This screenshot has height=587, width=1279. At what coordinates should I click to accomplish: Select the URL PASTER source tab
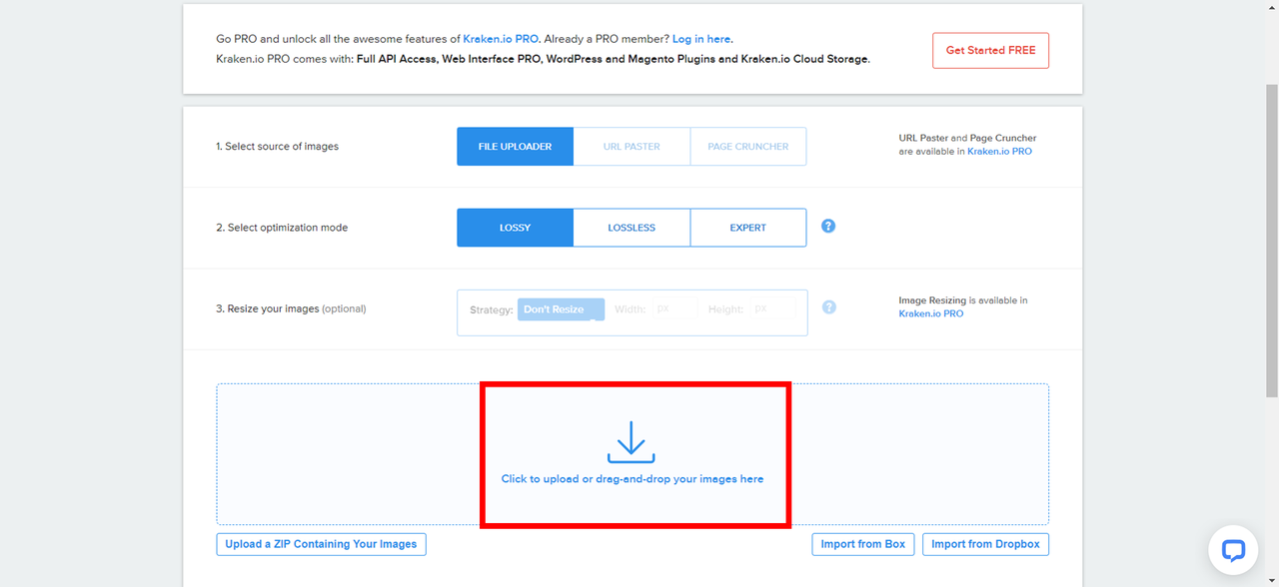(x=632, y=146)
